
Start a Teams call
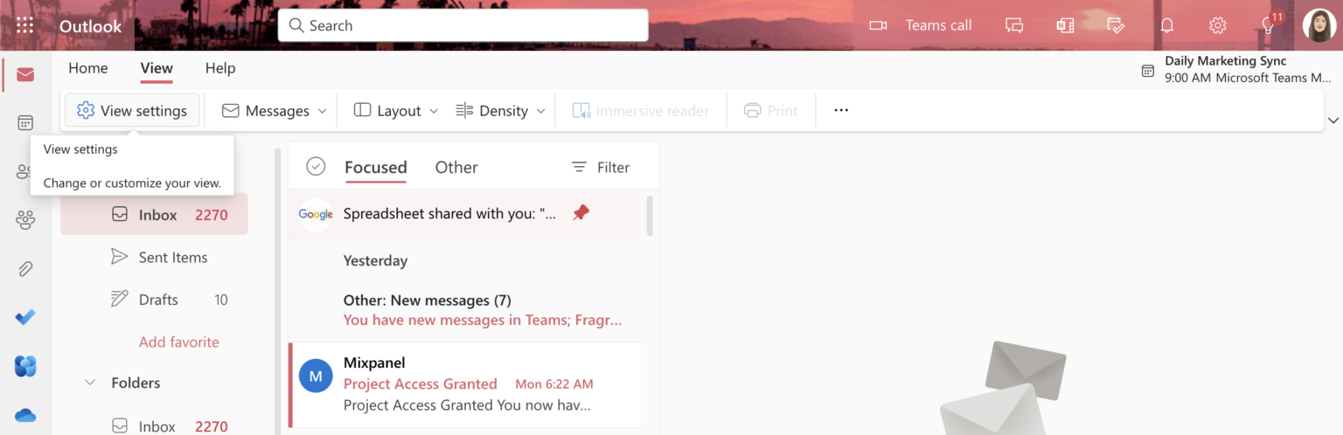(x=921, y=25)
